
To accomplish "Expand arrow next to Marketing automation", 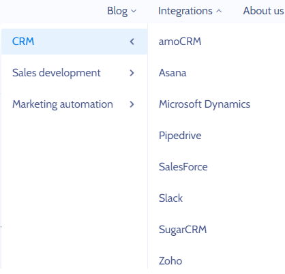I will pos(132,104).
